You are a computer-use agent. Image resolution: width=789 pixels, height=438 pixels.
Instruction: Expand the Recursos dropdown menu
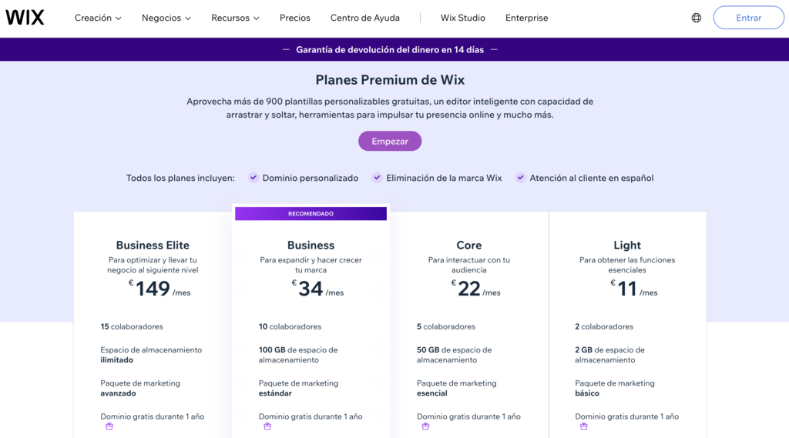(235, 18)
